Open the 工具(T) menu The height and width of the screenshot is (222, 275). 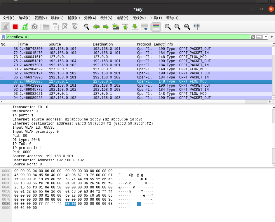coord(156,18)
